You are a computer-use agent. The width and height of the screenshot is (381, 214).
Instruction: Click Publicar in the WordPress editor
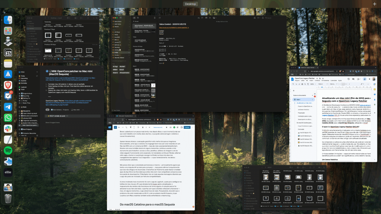pyautogui.click(x=187, y=127)
